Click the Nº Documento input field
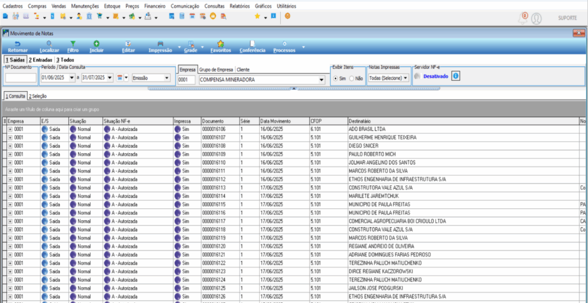This screenshot has width=588, height=303. pos(21,78)
